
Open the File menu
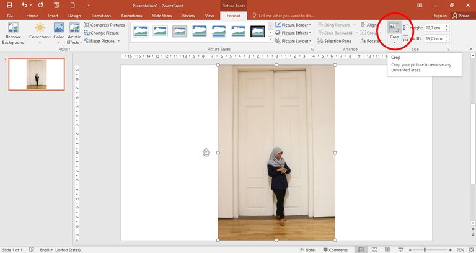click(x=10, y=16)
